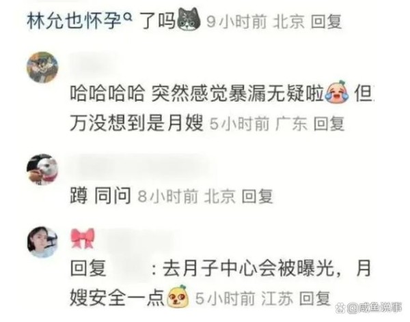Image resolution: width=410 pixels, height=322 pixels.
Task: Tap the pink bow badge icon
Action: pos(83,239)
